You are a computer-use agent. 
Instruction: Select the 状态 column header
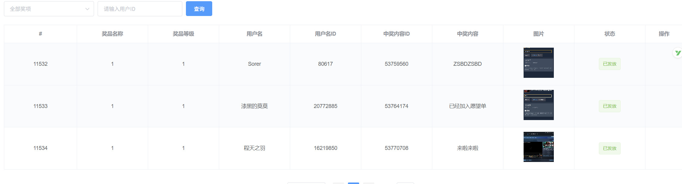point(609,34)
